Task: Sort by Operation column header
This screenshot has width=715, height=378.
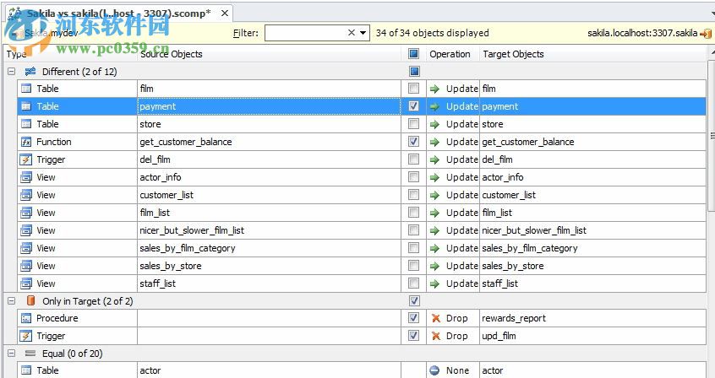Action: pyautogui.click(x=452, y=54)
